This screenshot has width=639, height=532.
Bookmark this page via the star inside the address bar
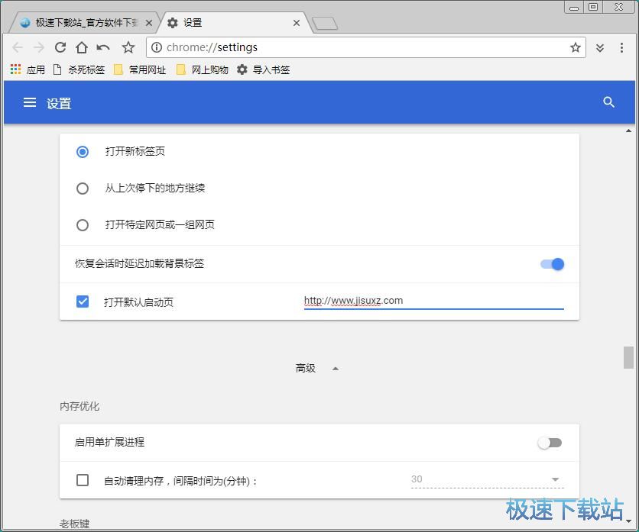click(x=575, y=47)
